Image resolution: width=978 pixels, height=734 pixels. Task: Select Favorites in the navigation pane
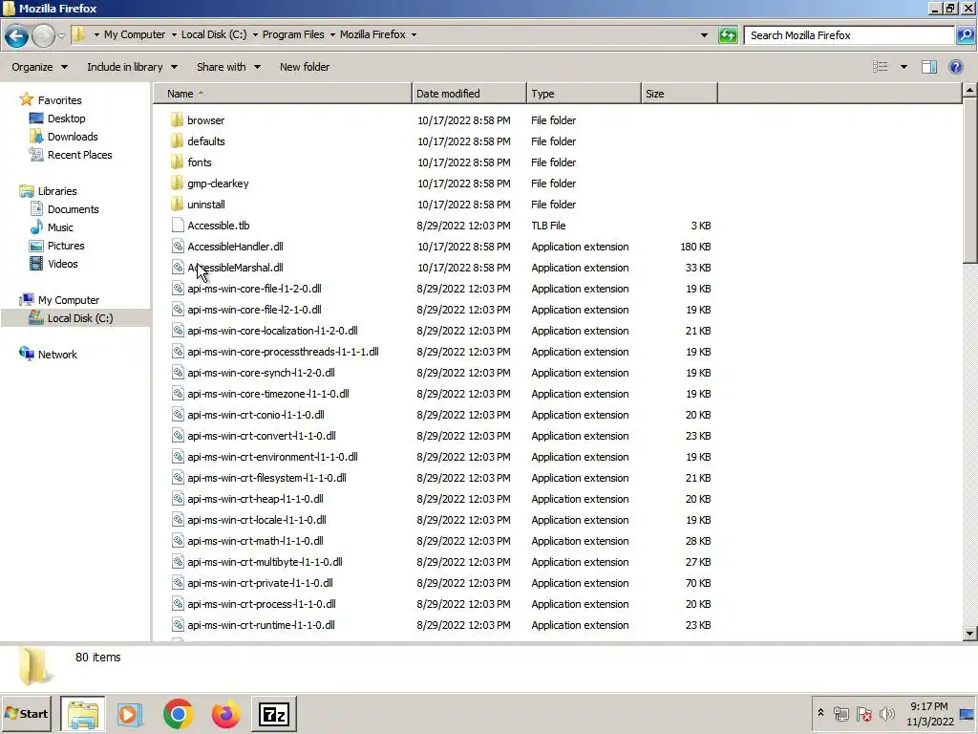coord(59,99)
